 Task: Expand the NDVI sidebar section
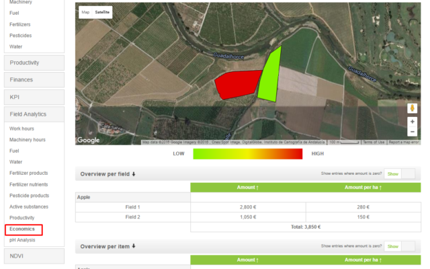34,256
